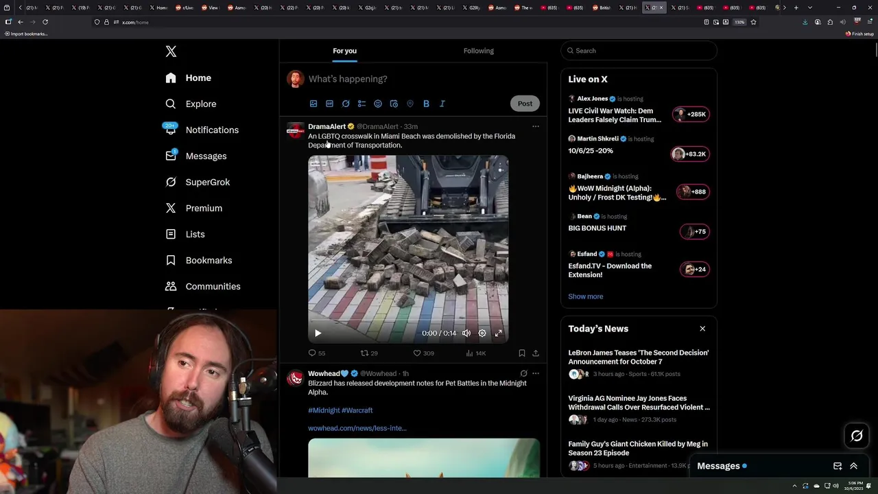Open the browser application menu
Viewport: 878px width, 494px height.
pos(869,22)
